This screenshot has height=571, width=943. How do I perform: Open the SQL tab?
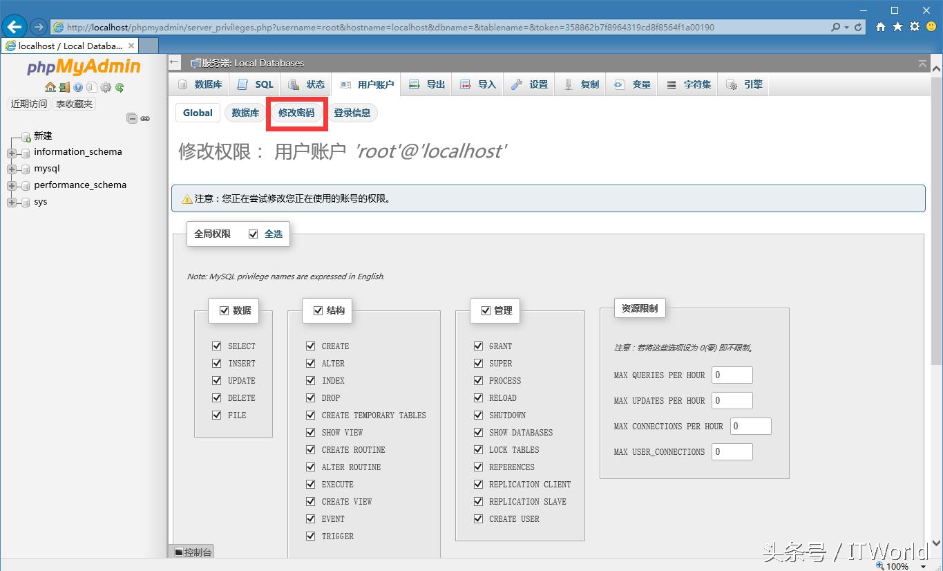point(256,84)
